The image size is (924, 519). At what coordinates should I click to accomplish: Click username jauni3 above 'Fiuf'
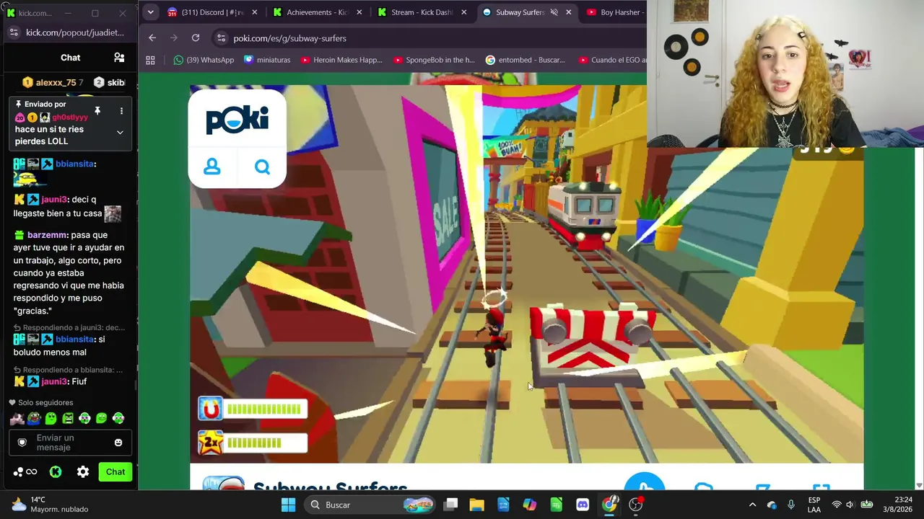point(54,381)
